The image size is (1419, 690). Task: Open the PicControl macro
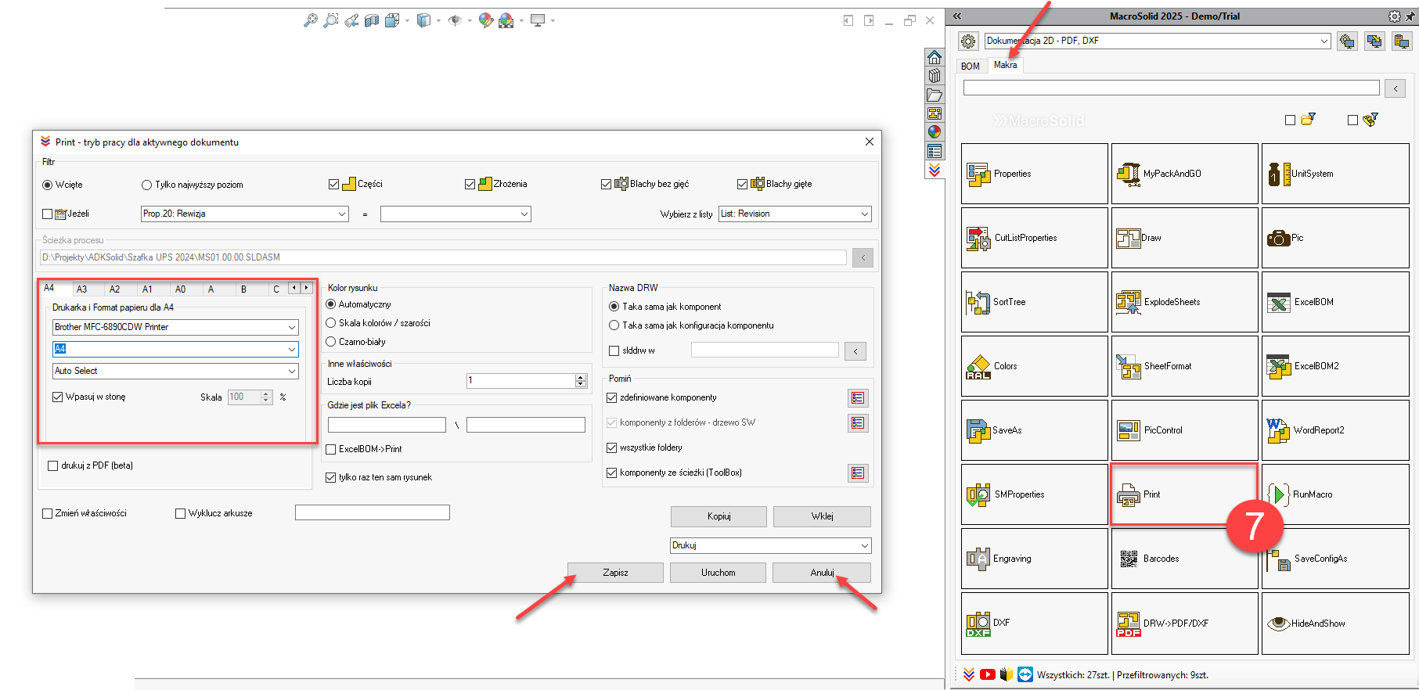tap(1184, 430)
